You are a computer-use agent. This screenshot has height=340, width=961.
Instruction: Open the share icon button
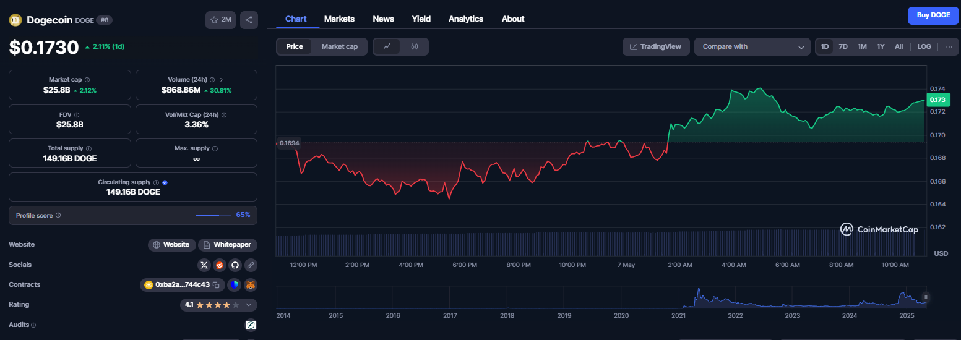click(249, 20)
